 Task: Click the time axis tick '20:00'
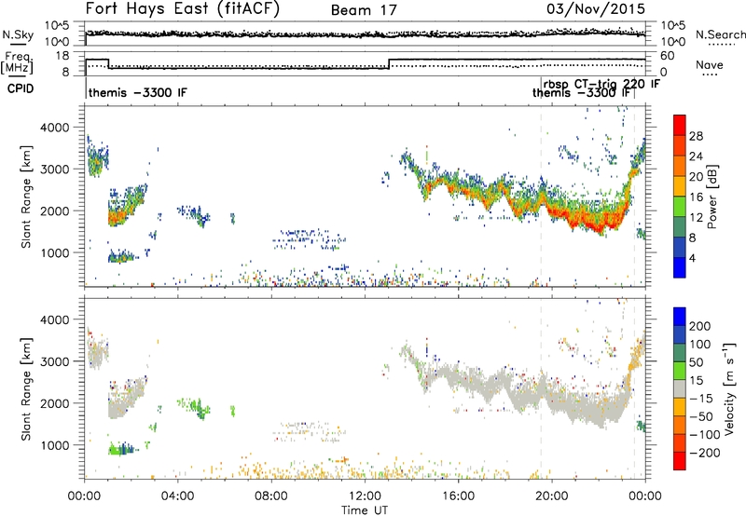click(x=552, y=496)
